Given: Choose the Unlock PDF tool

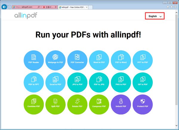Looking at the screenshot, I should point(121,104).
